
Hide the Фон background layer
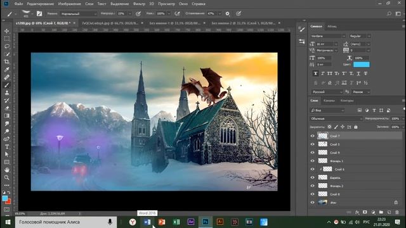coord(313,203)
